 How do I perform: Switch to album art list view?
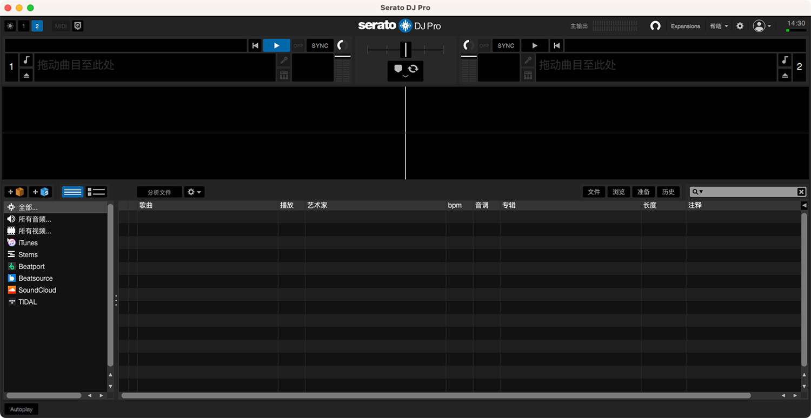click(97, 192)
